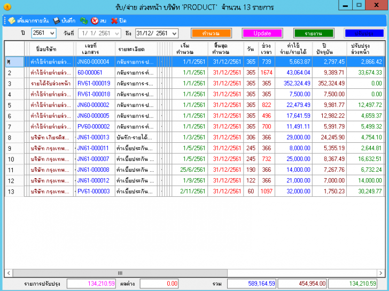This screenshot has width=389, height=291.
Task: Click the start date 2/11/2561
Action: [x=193, y=192]
